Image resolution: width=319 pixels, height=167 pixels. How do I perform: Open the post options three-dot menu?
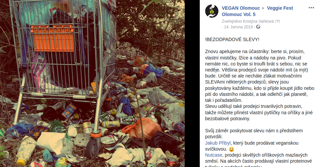(311, 8)
